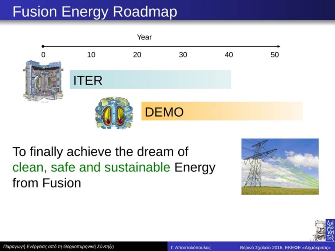The width and height of the screenshot is (335, 251).
Task: Click the teal ITER timeline bar
Action: [x=150, y=79]
